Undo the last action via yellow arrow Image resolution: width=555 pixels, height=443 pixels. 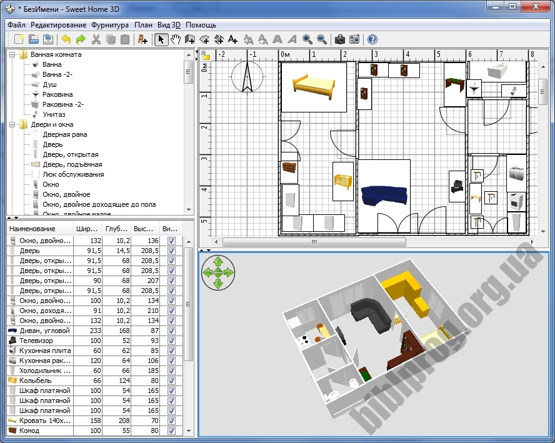coord(66,39)
